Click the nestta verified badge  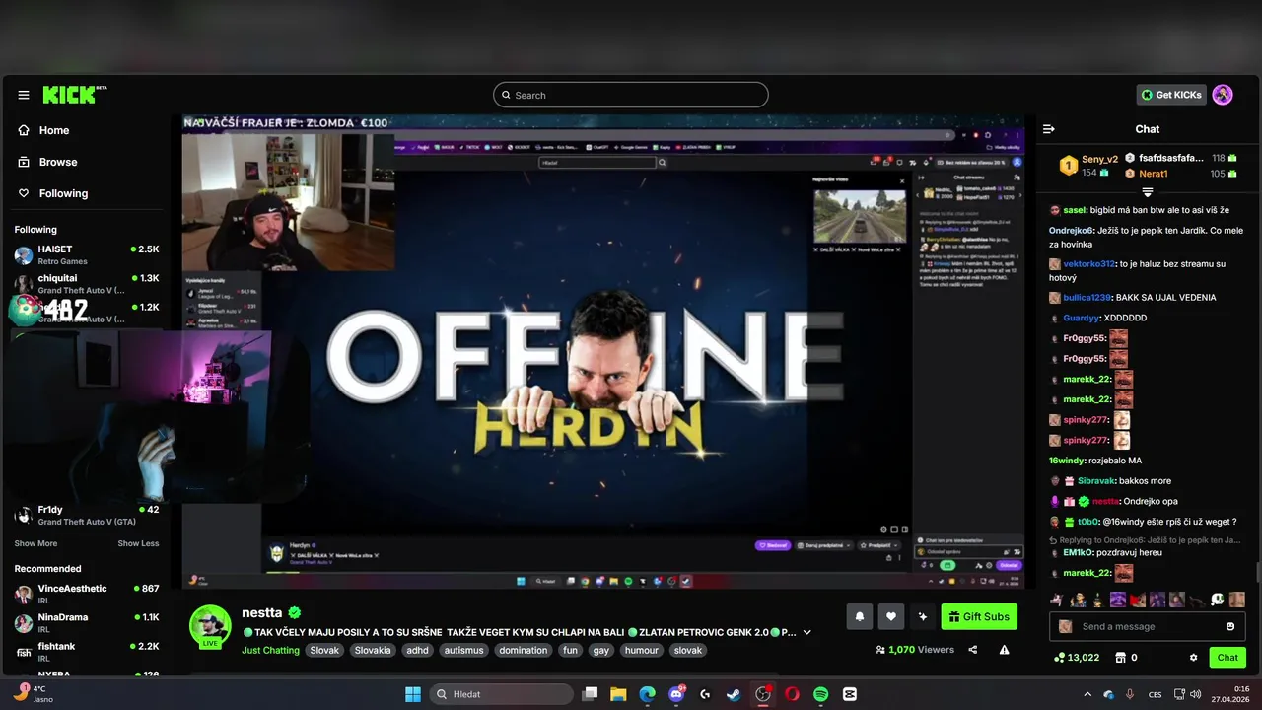[295, 612]
